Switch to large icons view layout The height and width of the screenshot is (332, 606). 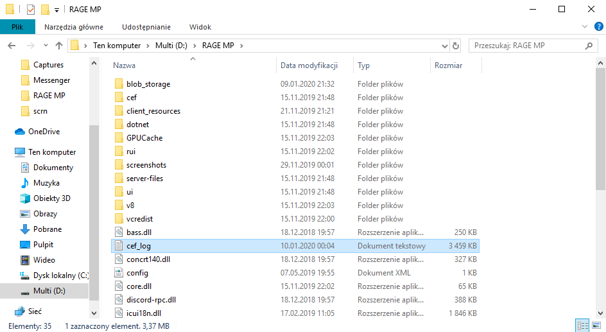(596, 326)
